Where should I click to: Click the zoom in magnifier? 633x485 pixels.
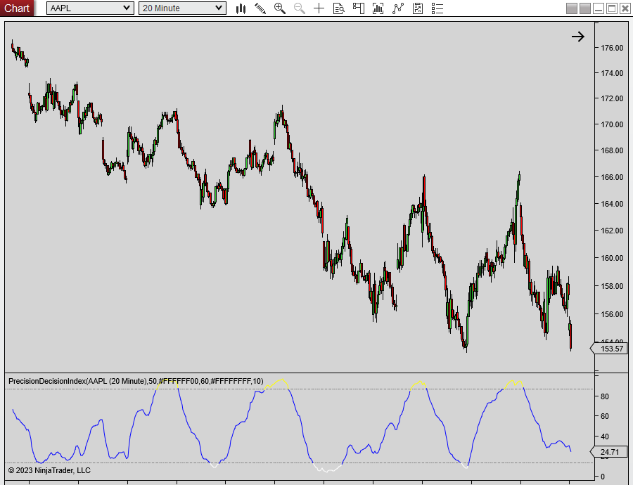[x=280, y=8]
